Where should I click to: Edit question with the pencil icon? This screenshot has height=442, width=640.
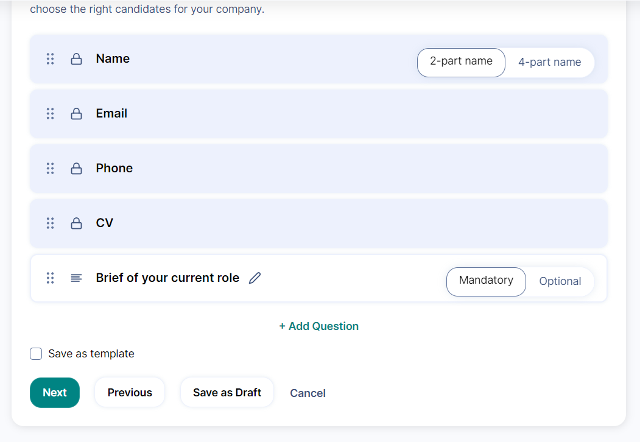tap(255, 278)
